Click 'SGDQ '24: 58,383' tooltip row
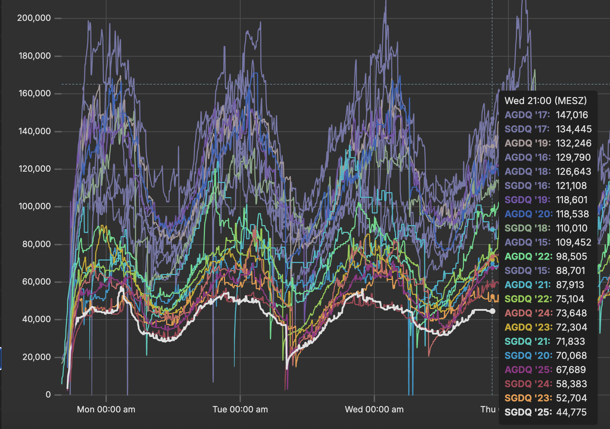 (x=546, y=384)
